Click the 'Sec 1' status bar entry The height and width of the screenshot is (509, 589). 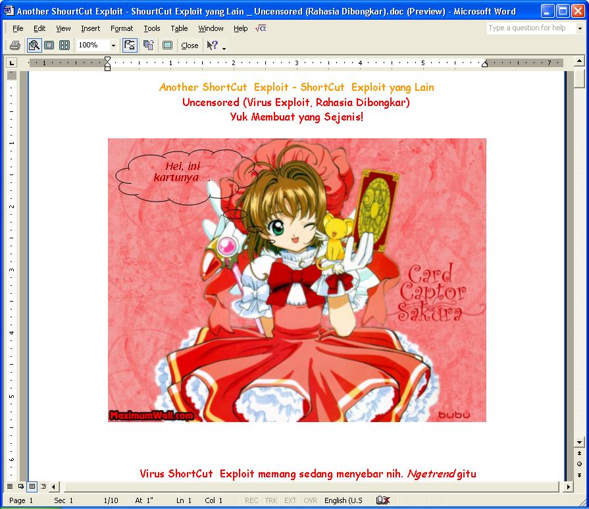coord(63,500)
